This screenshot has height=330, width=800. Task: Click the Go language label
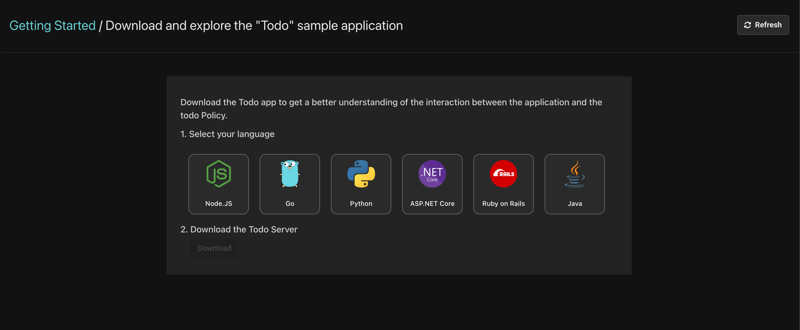coord(290,204)
